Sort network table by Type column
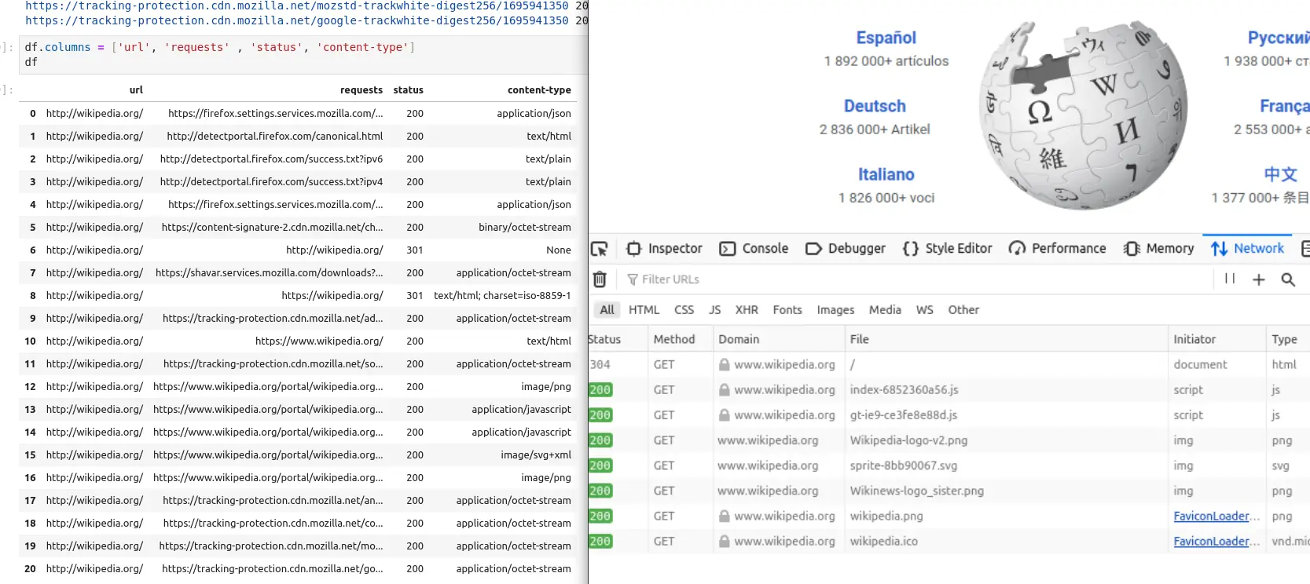Image resolution: width=1310 pixels, height=584 pixels. [x=1288, y=339]
